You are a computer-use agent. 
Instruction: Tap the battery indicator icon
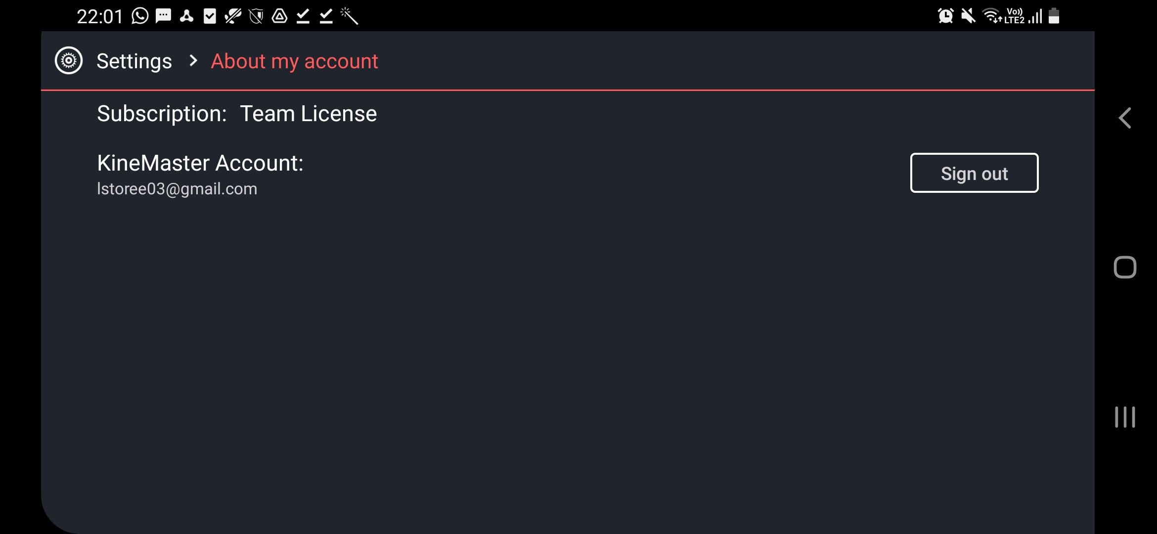1054,16
